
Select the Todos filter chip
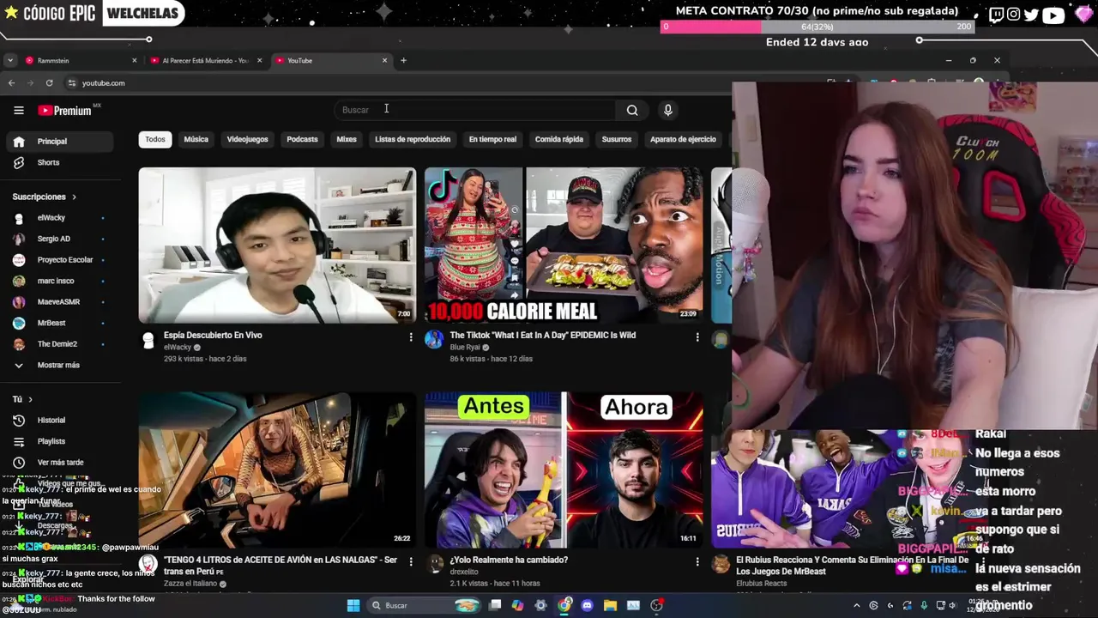(155, 139)
